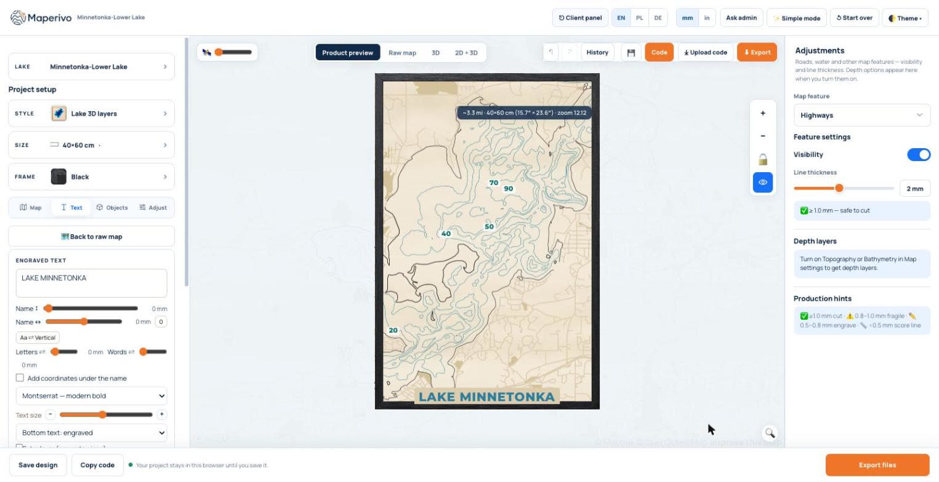Switch to the 3D view tab
This screenshot has width=939, height=482.
click(x=435, y=53)
